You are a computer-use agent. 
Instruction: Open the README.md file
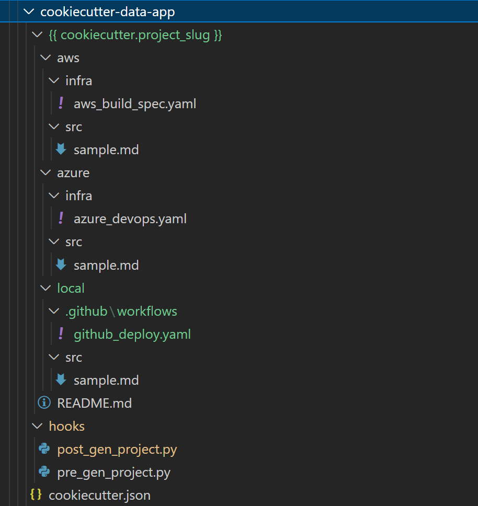pos(95,404)
